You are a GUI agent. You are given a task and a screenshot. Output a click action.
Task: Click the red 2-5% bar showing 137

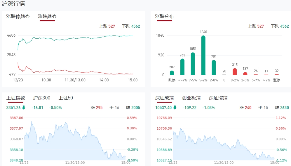245,74
